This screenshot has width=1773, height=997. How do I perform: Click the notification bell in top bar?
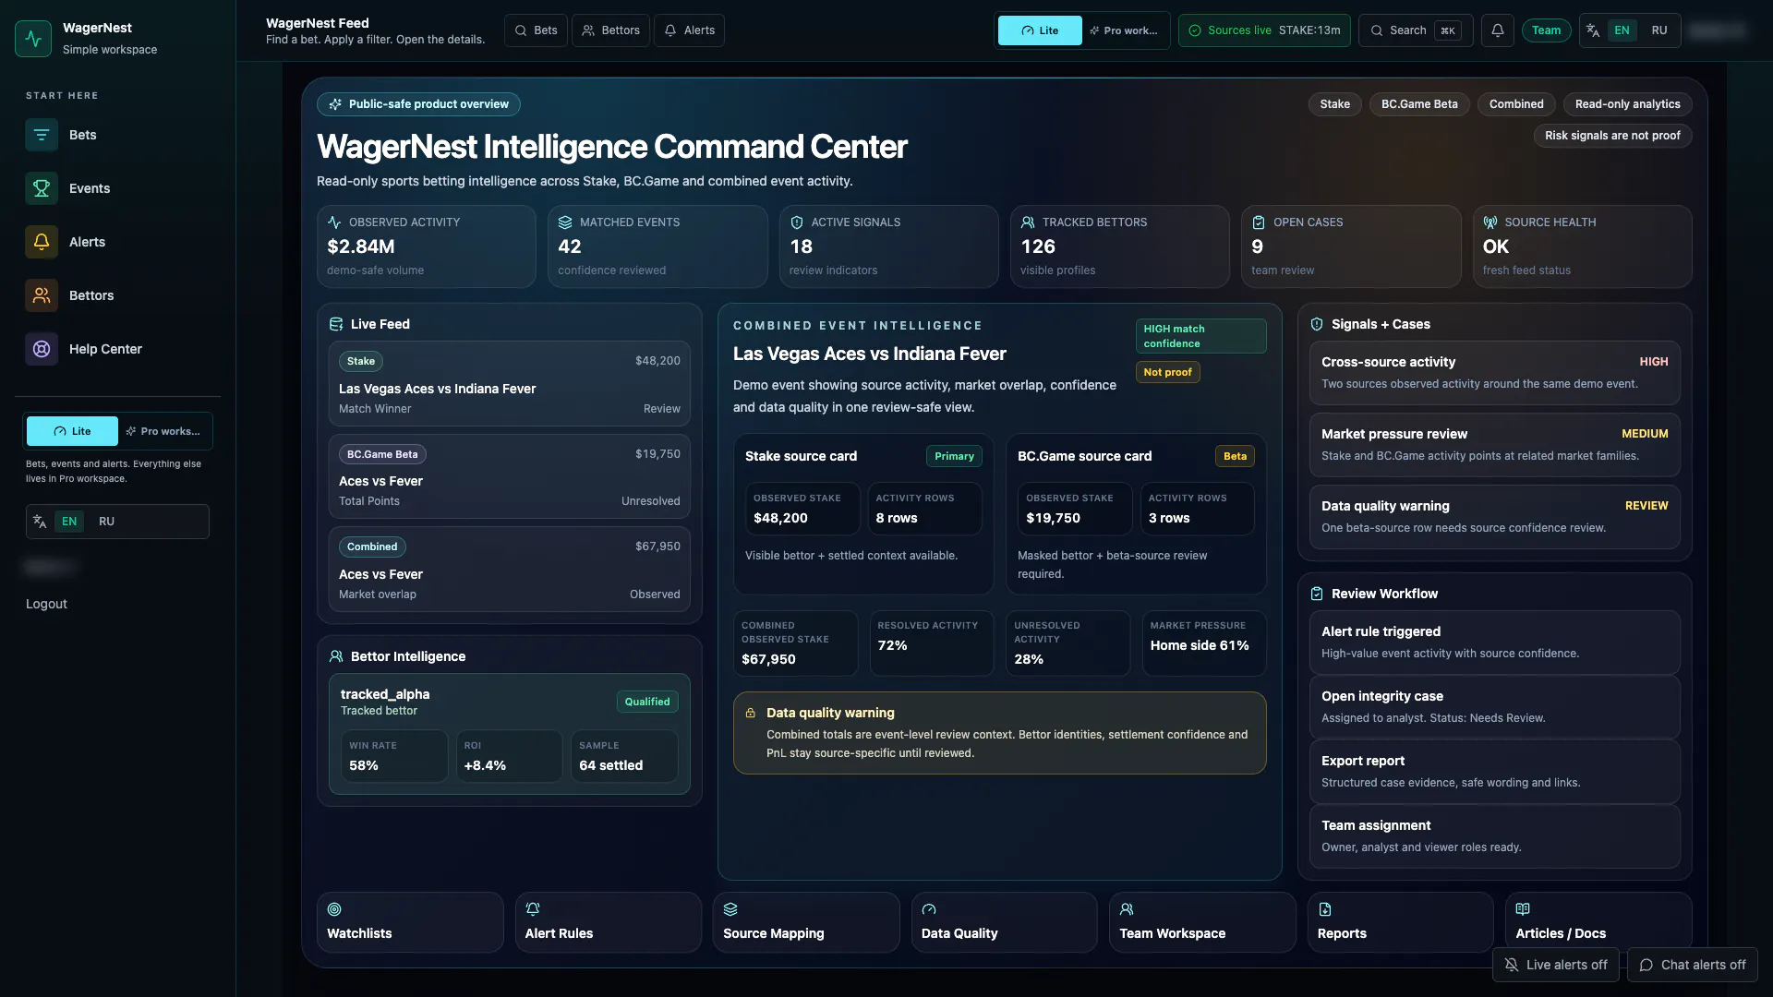click(x=1498, y=30)
